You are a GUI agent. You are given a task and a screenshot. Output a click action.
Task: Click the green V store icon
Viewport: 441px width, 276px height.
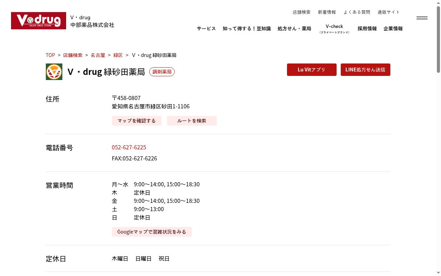coord(54,72)
